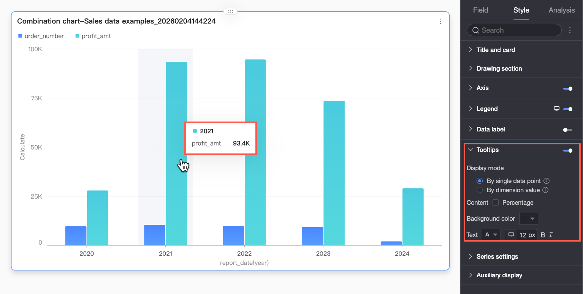583x294 pixels.
Task: Open the Style panel's more options menu
Action: pyautogui.click(x=570, y=30)
